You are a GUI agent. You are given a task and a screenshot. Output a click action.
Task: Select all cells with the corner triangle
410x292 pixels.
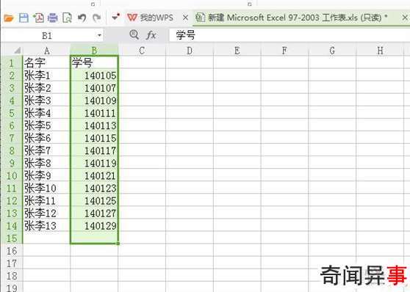click(17, 51)
